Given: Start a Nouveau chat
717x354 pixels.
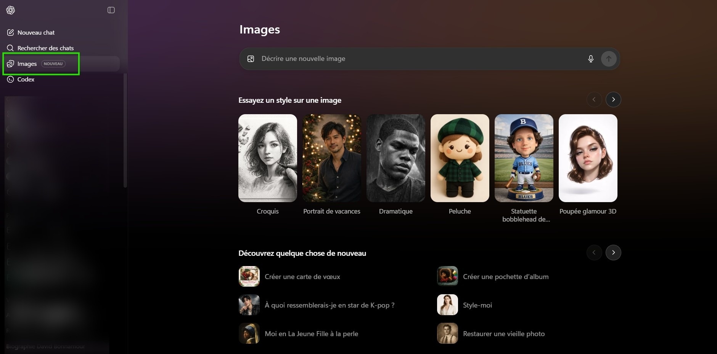Looking at the screenshot, I should coord(36,33).
